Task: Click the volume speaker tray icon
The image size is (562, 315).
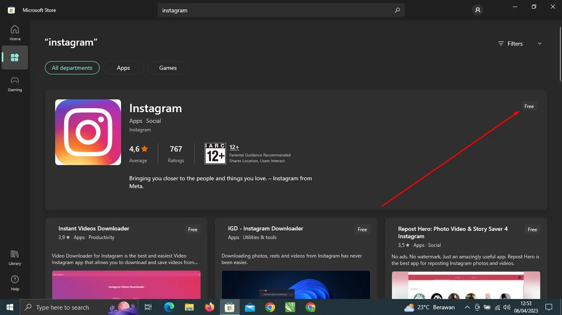Action: click(x=507, y=307)
